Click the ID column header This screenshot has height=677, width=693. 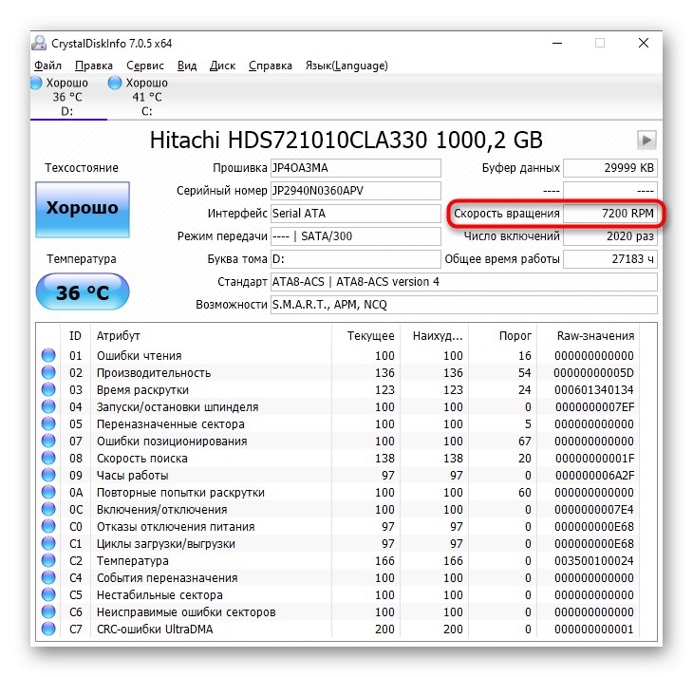pos(75,336)
